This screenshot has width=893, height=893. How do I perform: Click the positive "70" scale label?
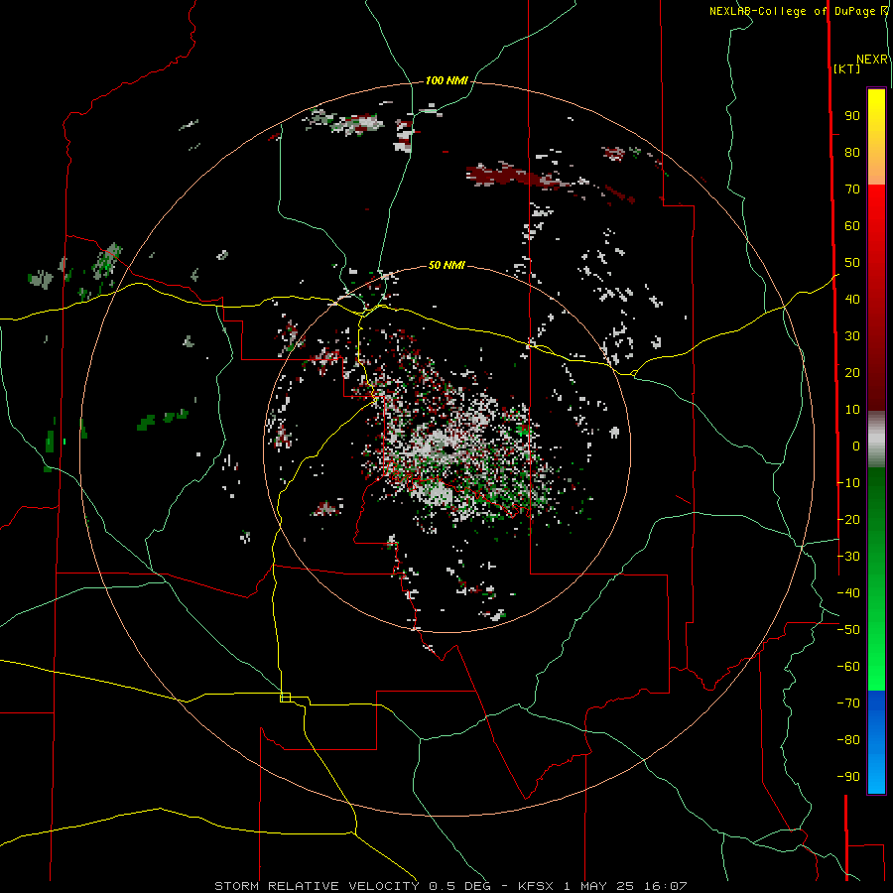(x=852, y=190)
